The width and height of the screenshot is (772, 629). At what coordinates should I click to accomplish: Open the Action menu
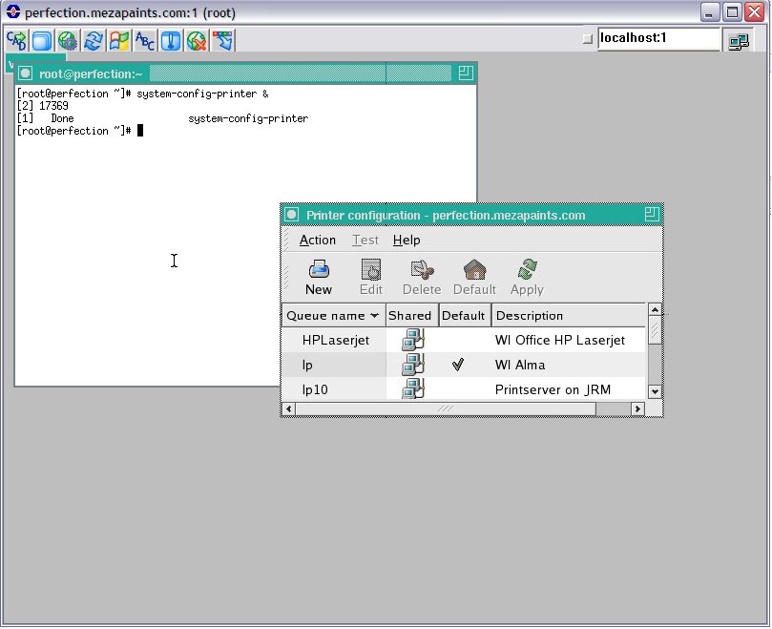(318, 241)
